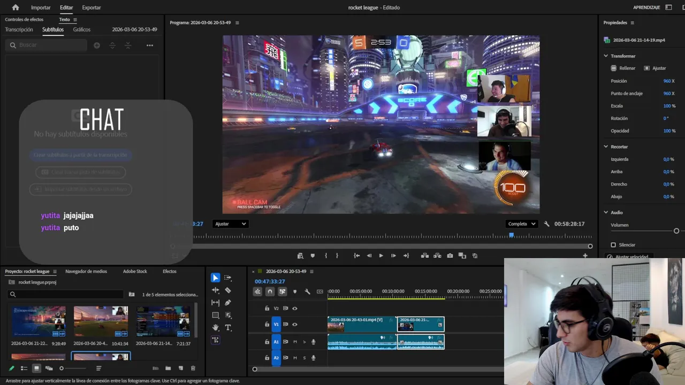Click the Program Monitor blue playhead
This screenshot has height=385, width=685.
point(512,235)
